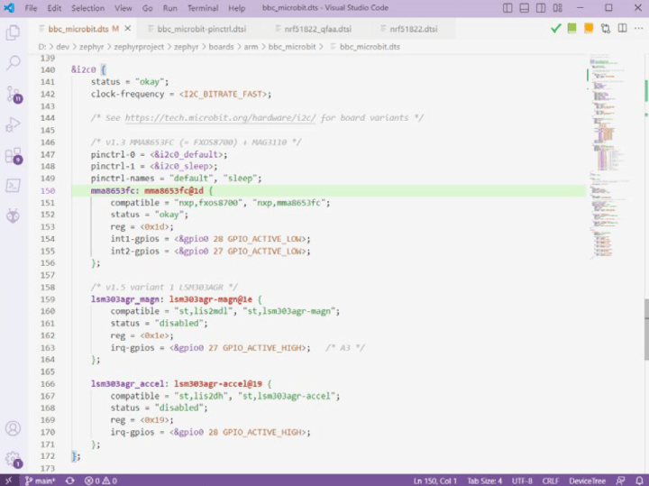Open the Search view icon
This screenshot has height=486, width=649.
click(x=14, y=63)
